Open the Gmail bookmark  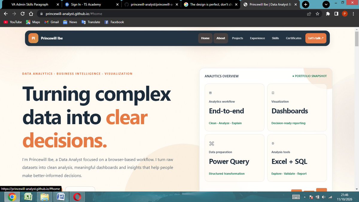[x=51, y=22]
